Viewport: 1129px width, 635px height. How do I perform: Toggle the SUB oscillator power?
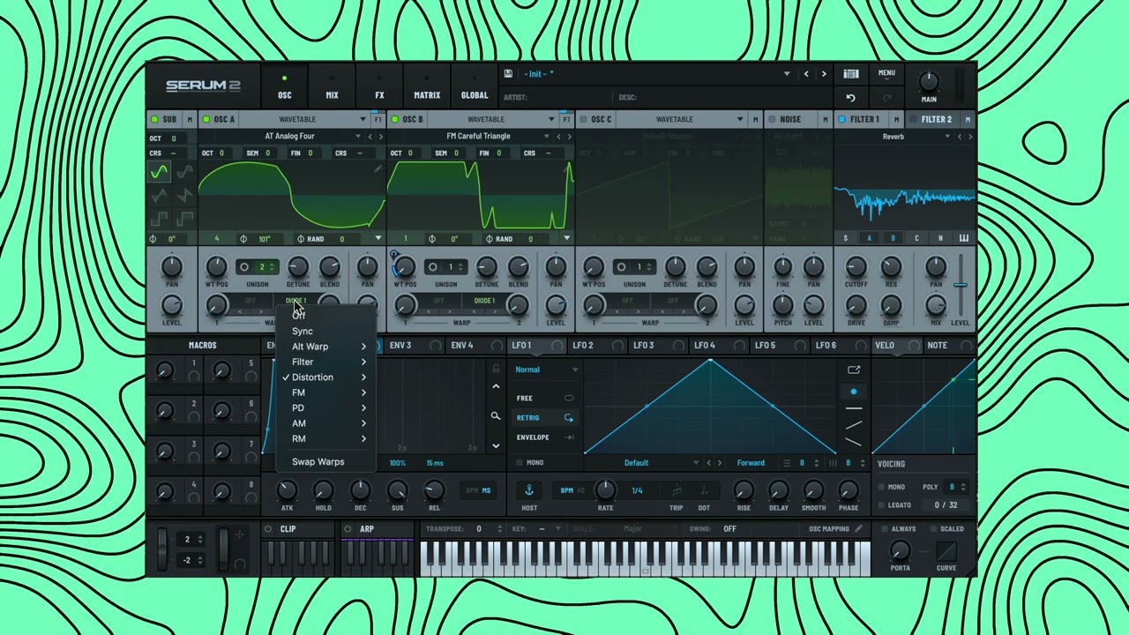155,119
